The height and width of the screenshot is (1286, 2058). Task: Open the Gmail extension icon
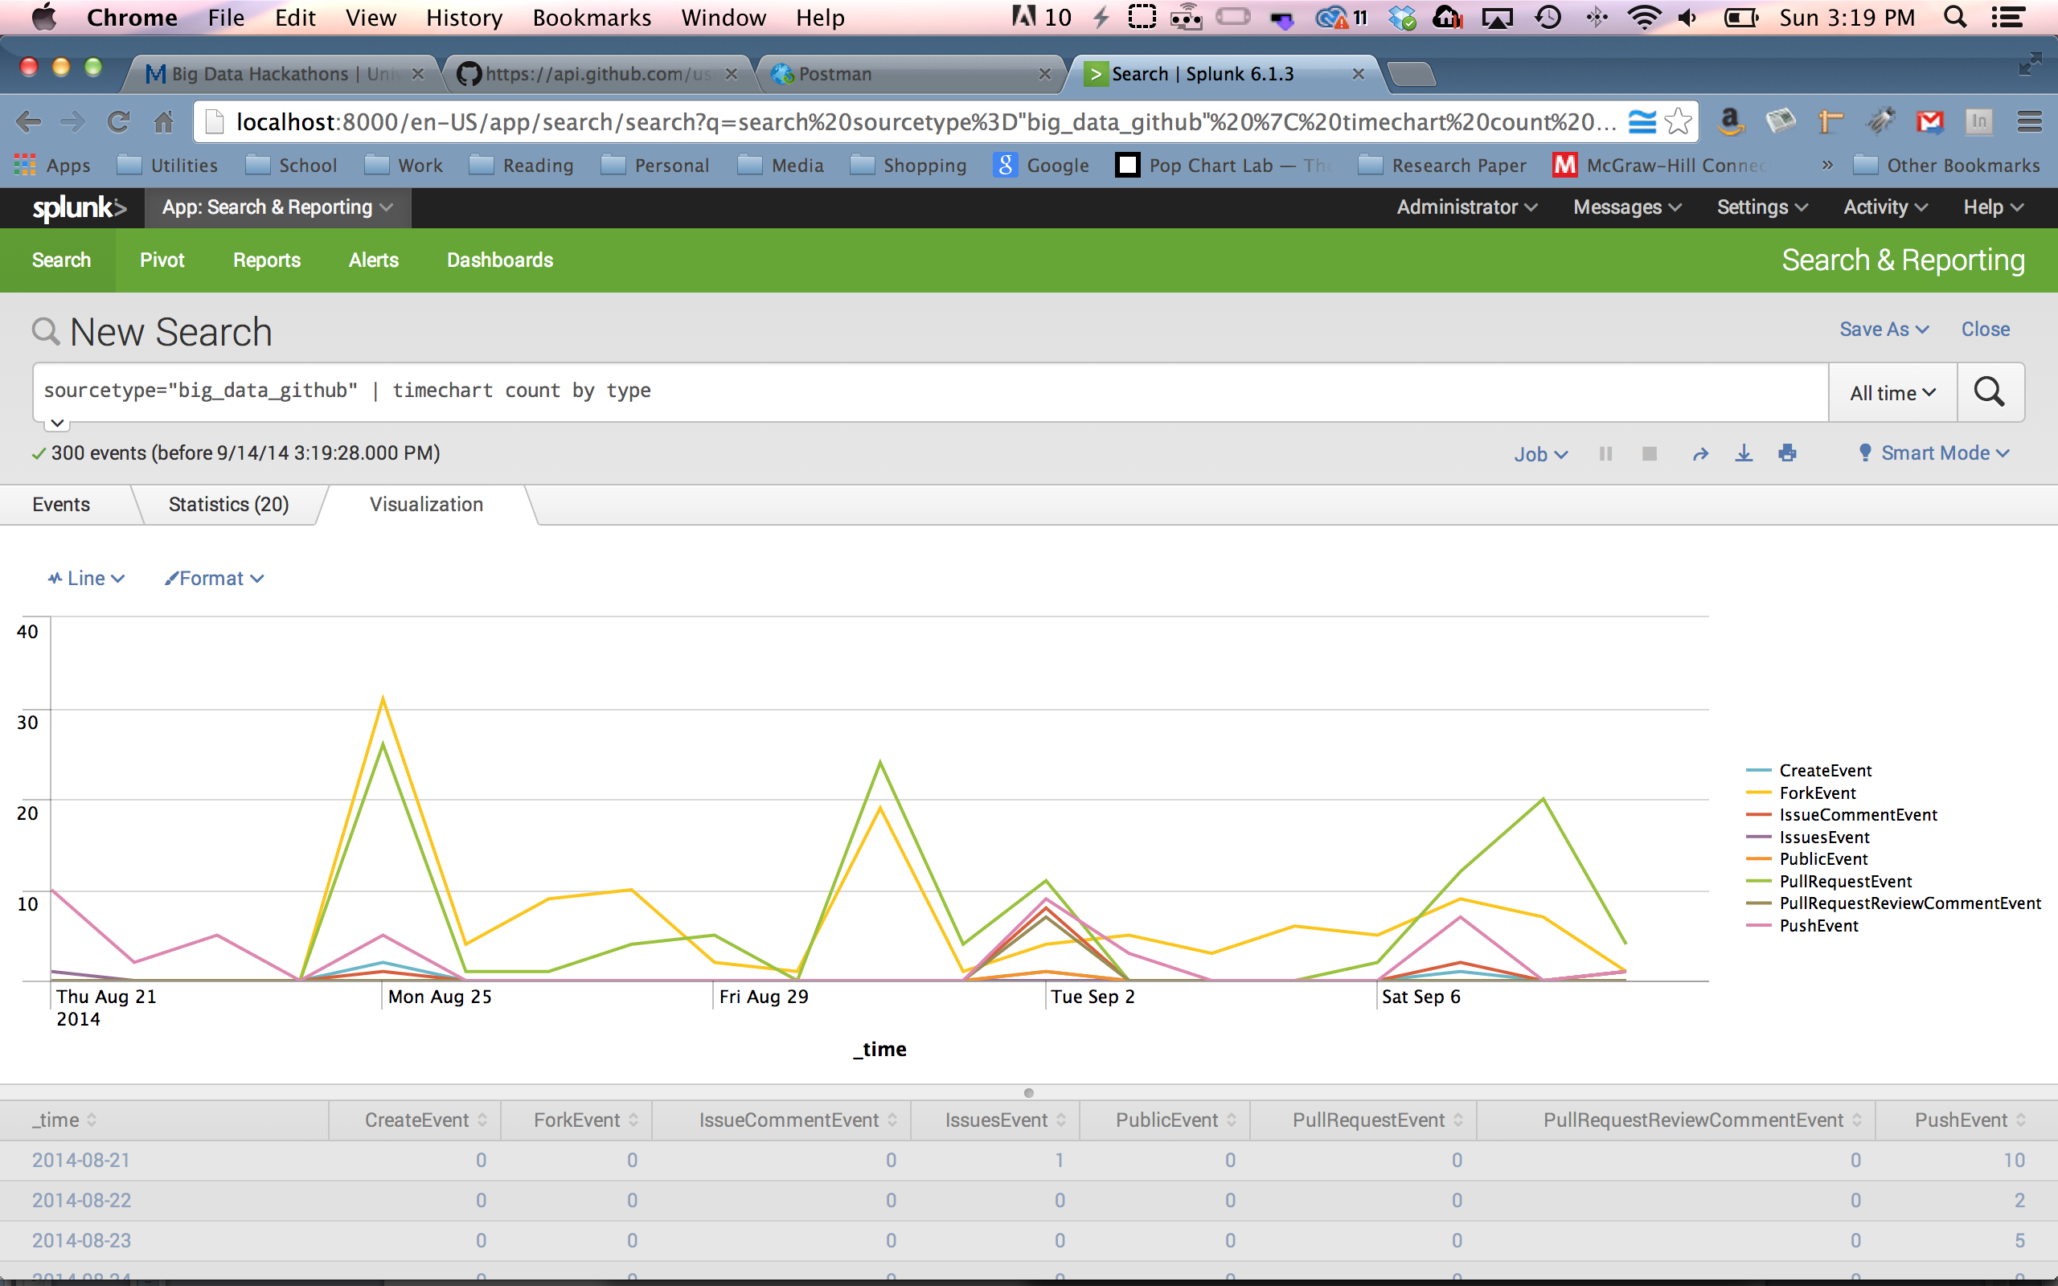click(1929, 122)
